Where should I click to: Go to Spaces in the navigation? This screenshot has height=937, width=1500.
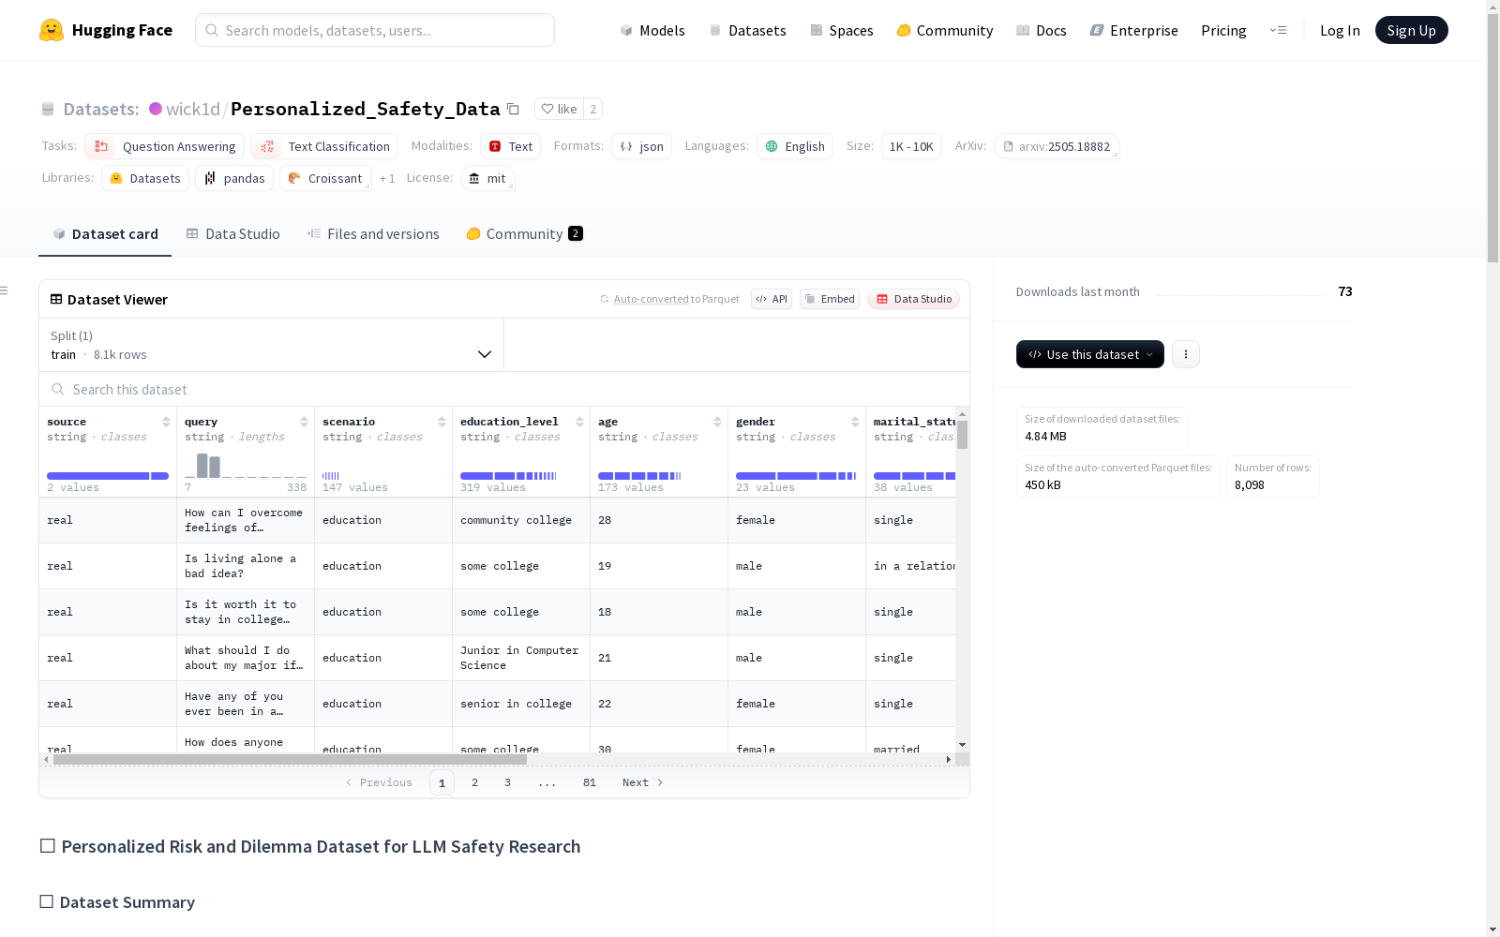pos(842,30)
